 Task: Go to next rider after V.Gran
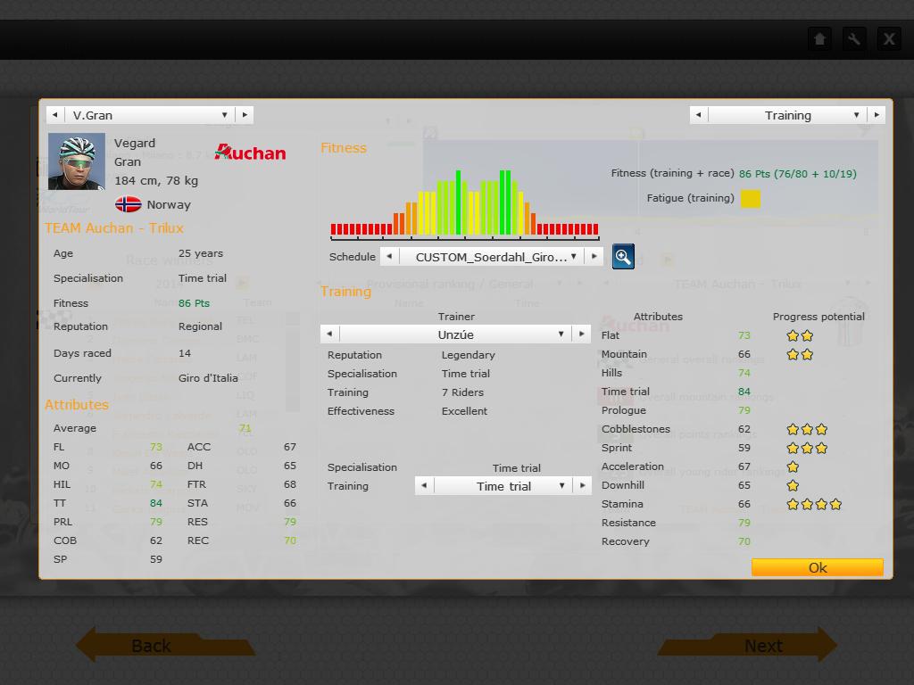[245, 115]
